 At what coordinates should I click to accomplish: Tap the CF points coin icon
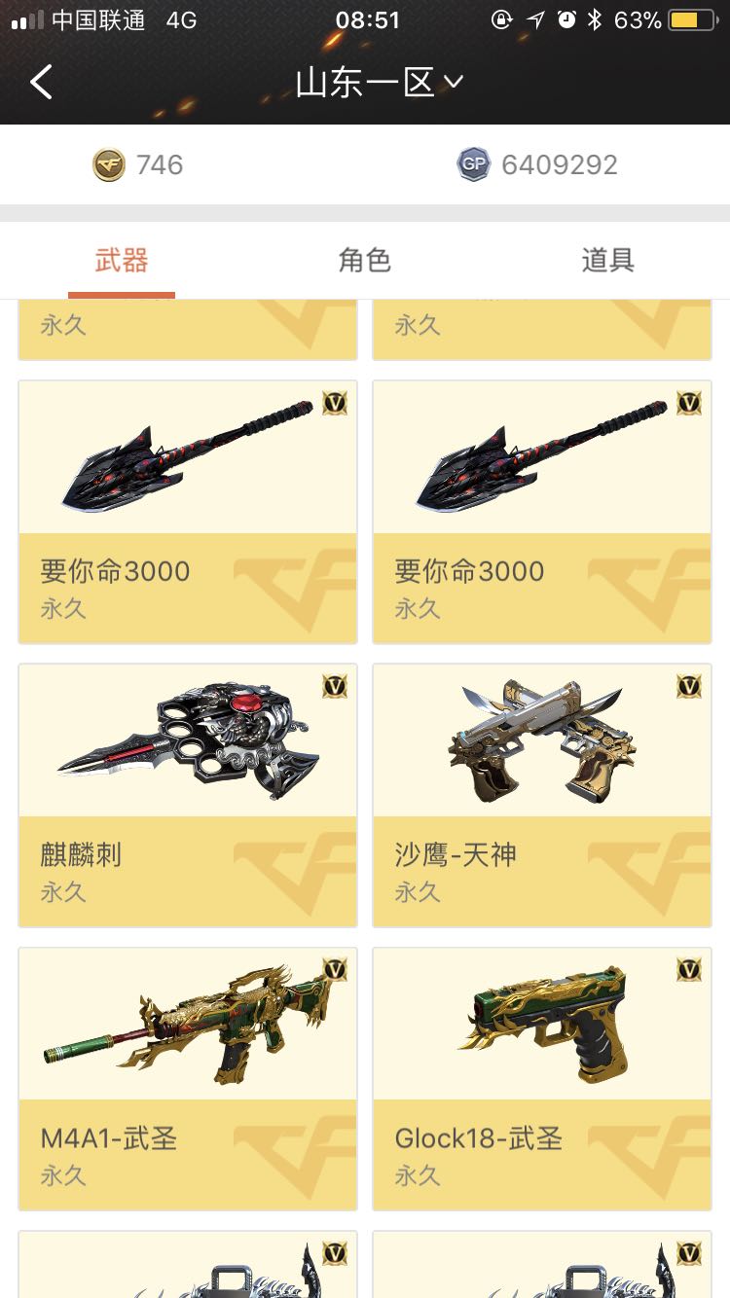109,164
